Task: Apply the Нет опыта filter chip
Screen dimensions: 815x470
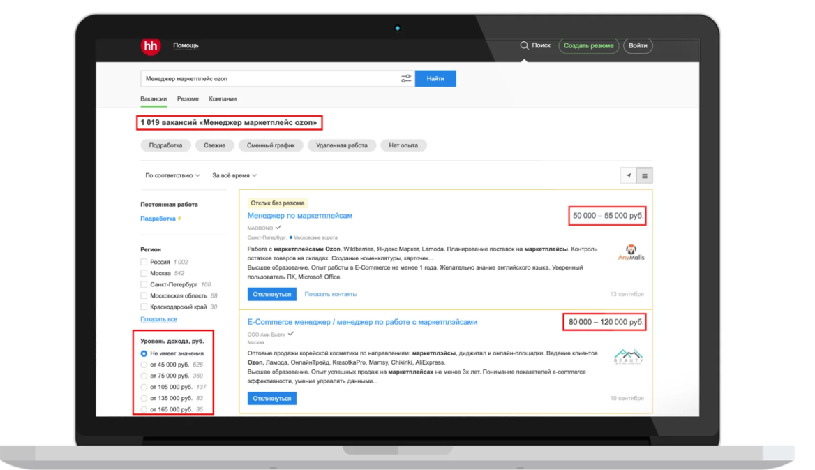Action: 403,145
